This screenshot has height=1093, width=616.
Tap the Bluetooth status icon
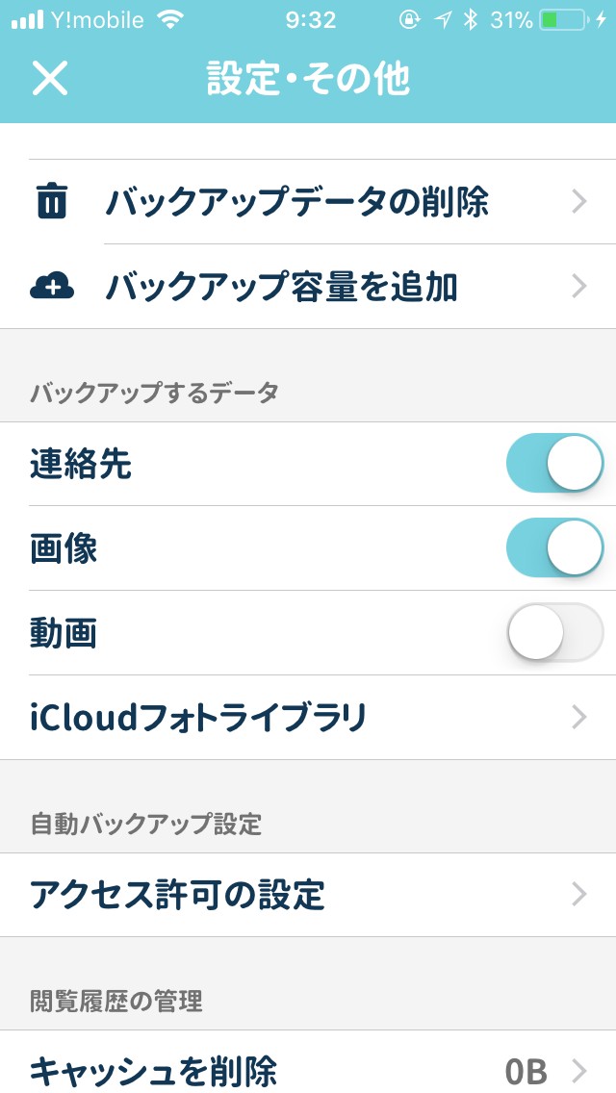coord(470,20)
